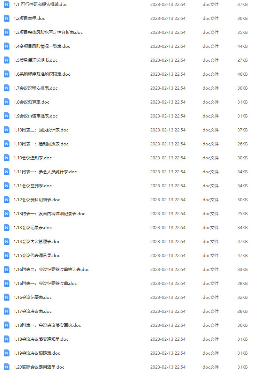
Task: Click the Word icon beside 1.2项目章程.doc
Action: (x=7, y=18)
